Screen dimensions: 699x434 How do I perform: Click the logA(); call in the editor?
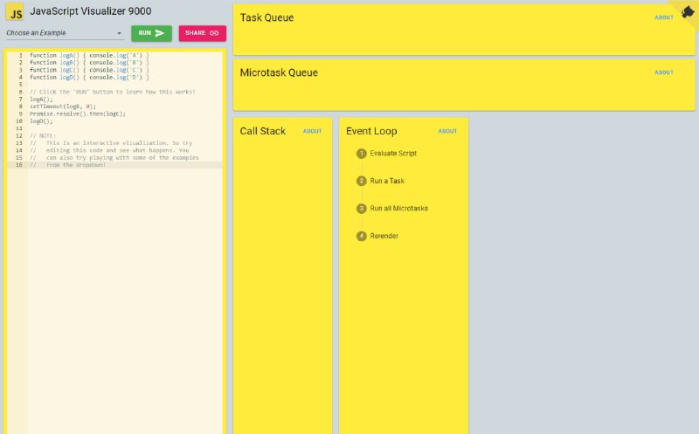[41, 100]
